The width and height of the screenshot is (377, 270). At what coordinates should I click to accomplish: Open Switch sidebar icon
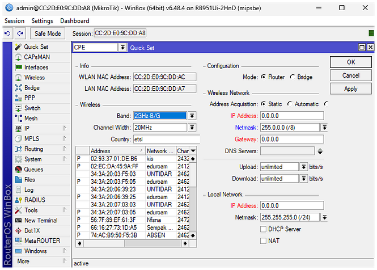[x=18, y=108]
